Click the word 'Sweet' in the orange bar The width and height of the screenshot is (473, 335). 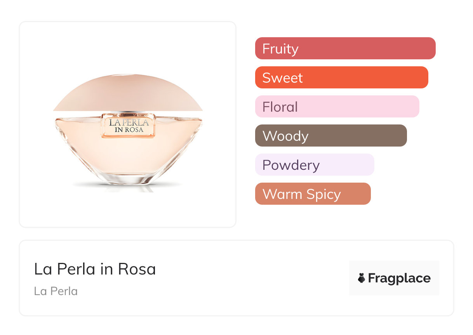pos(282,78)
